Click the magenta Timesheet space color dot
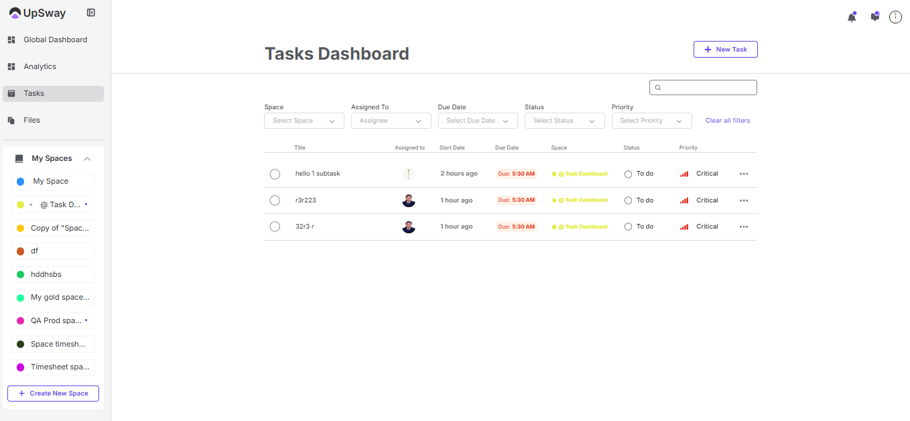This screenshot has width=910, height=421. 20,367
